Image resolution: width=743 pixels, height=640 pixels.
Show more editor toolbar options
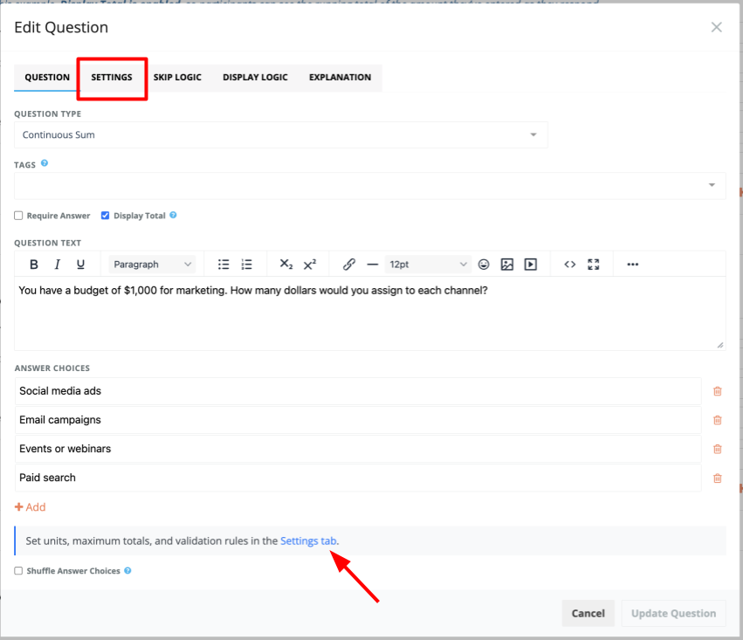click(x=633, y=265)
